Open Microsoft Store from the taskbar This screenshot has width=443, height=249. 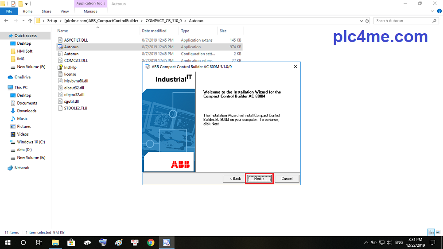[71, 242]
